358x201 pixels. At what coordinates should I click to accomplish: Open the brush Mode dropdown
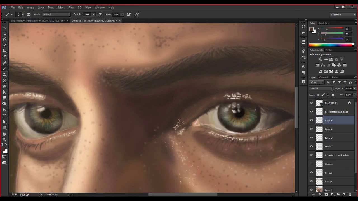pos(57,15)
